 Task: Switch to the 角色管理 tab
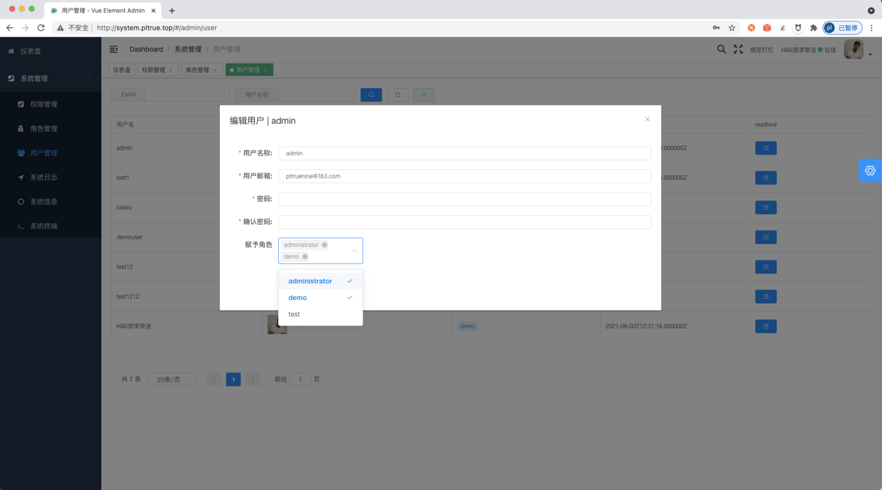[x=198, y=69]
